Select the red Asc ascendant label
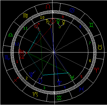 pyautogui.click(x=21, y=51)
